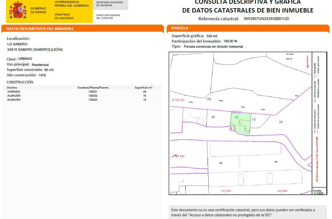Click the surface value 49

[x=145, y=92]
